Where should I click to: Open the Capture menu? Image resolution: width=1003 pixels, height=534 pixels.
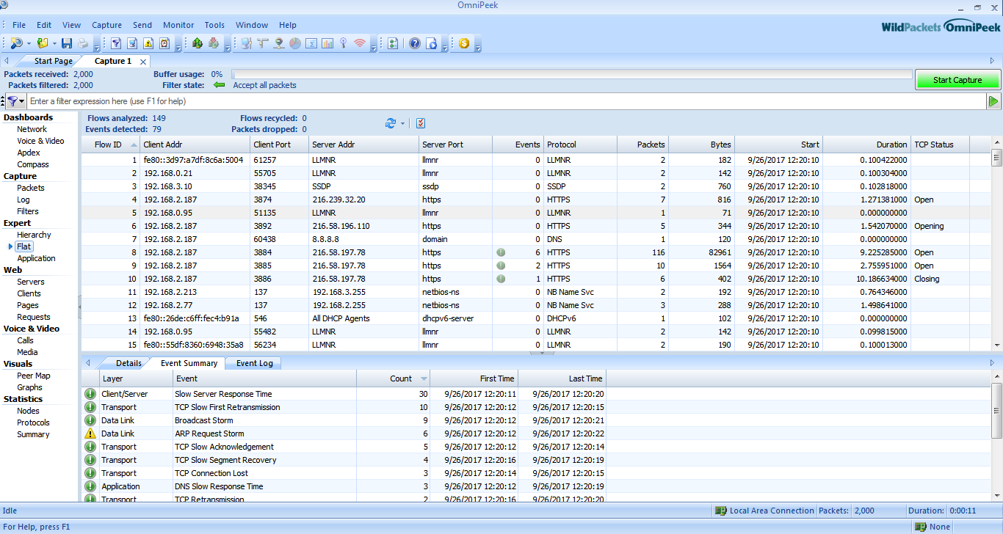(106, 25)
